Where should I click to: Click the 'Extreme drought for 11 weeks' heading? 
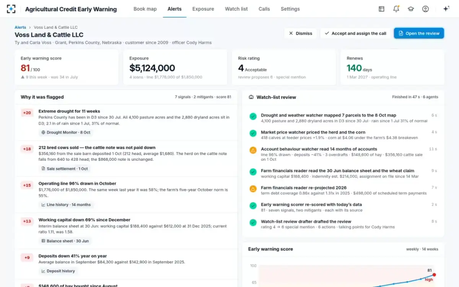coord(69,111)
